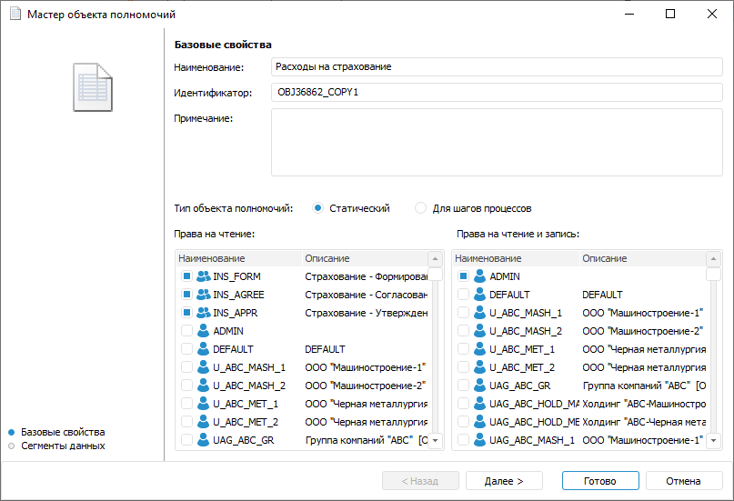Switch to "Базовые свойства" wizard page
The image size is (734, 501).
(x=63, y=432)
